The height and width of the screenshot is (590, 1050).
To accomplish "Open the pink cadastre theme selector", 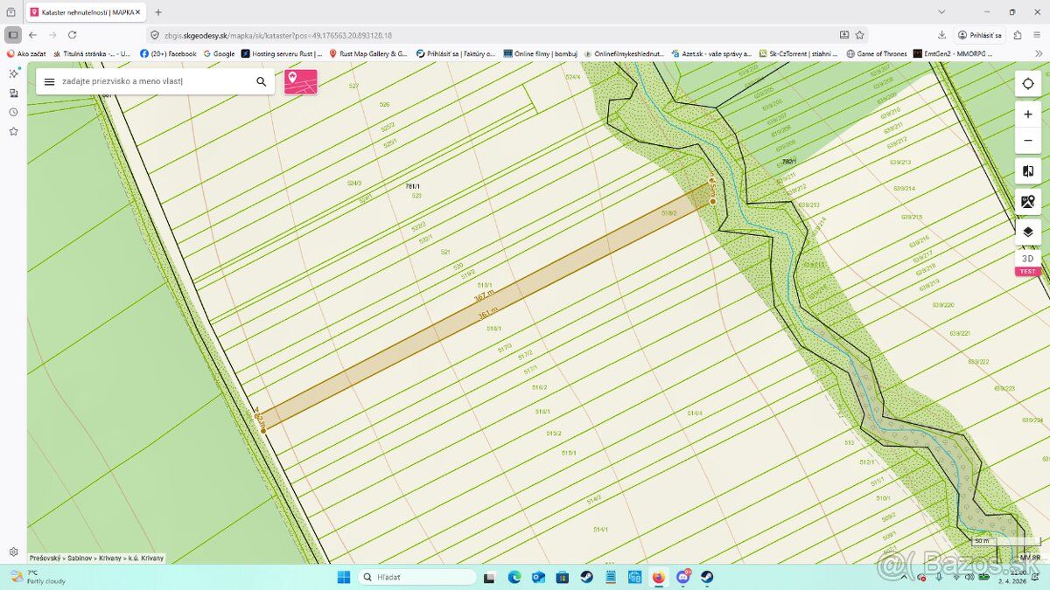I will pos(301,81).
